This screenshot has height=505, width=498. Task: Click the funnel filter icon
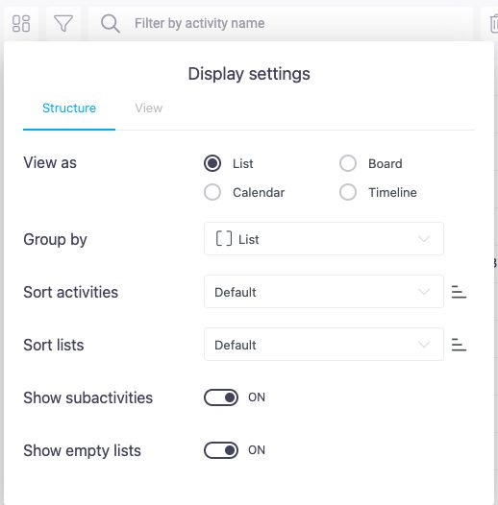tap(62, 23)
